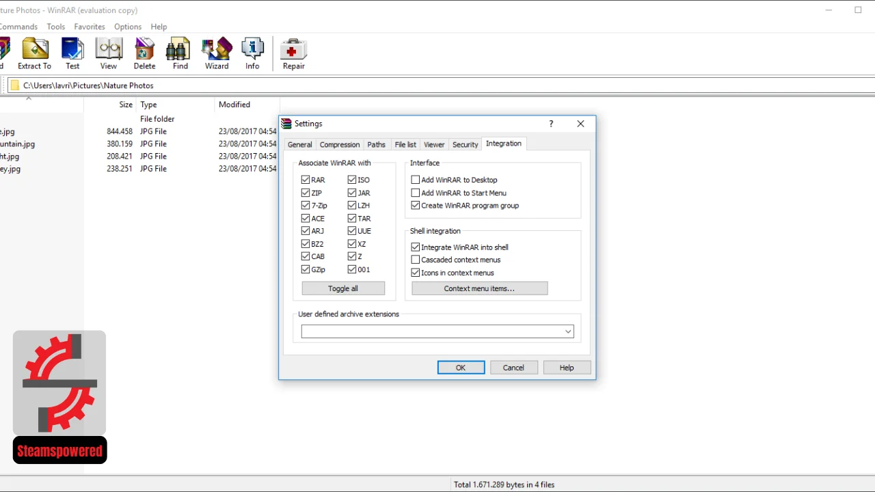Expand User defined archive extensions dropdown

point(567,331)
